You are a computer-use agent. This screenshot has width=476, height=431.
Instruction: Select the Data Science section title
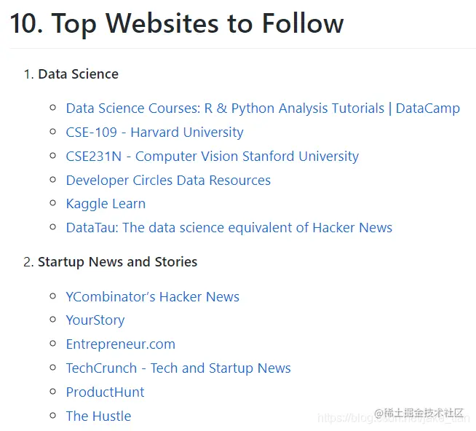click(78, 74)
